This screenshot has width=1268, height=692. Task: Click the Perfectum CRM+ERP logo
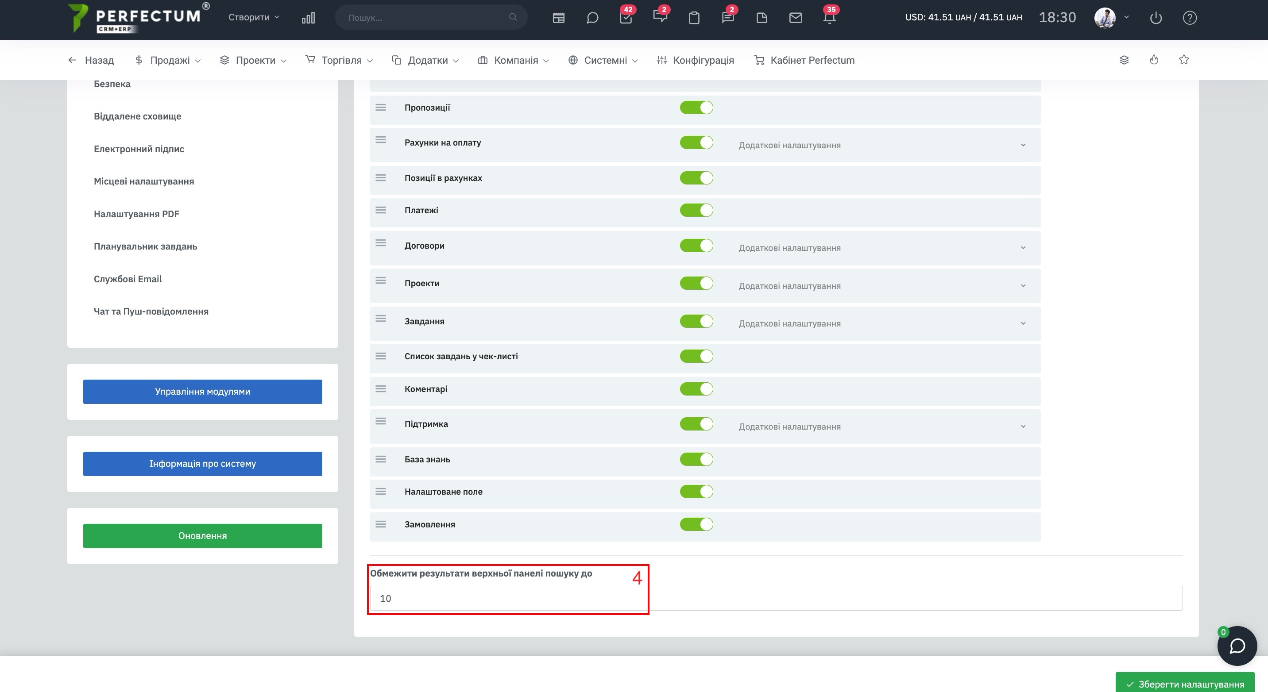[138, 18]
